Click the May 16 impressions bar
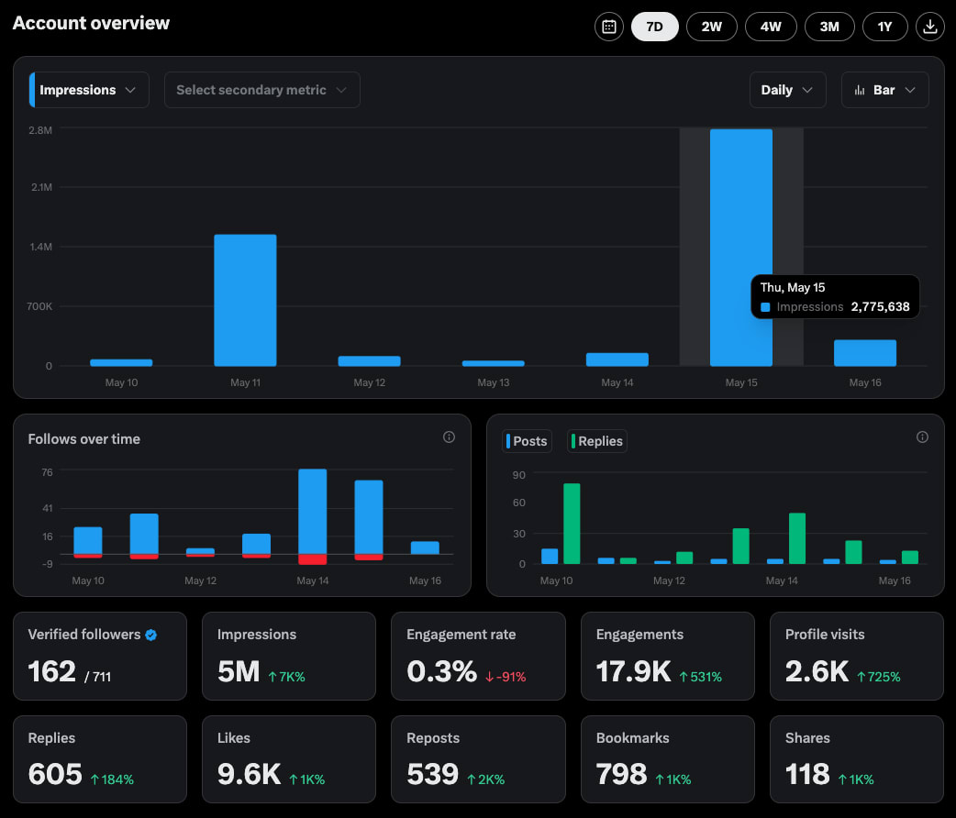 tap(864, 353)
